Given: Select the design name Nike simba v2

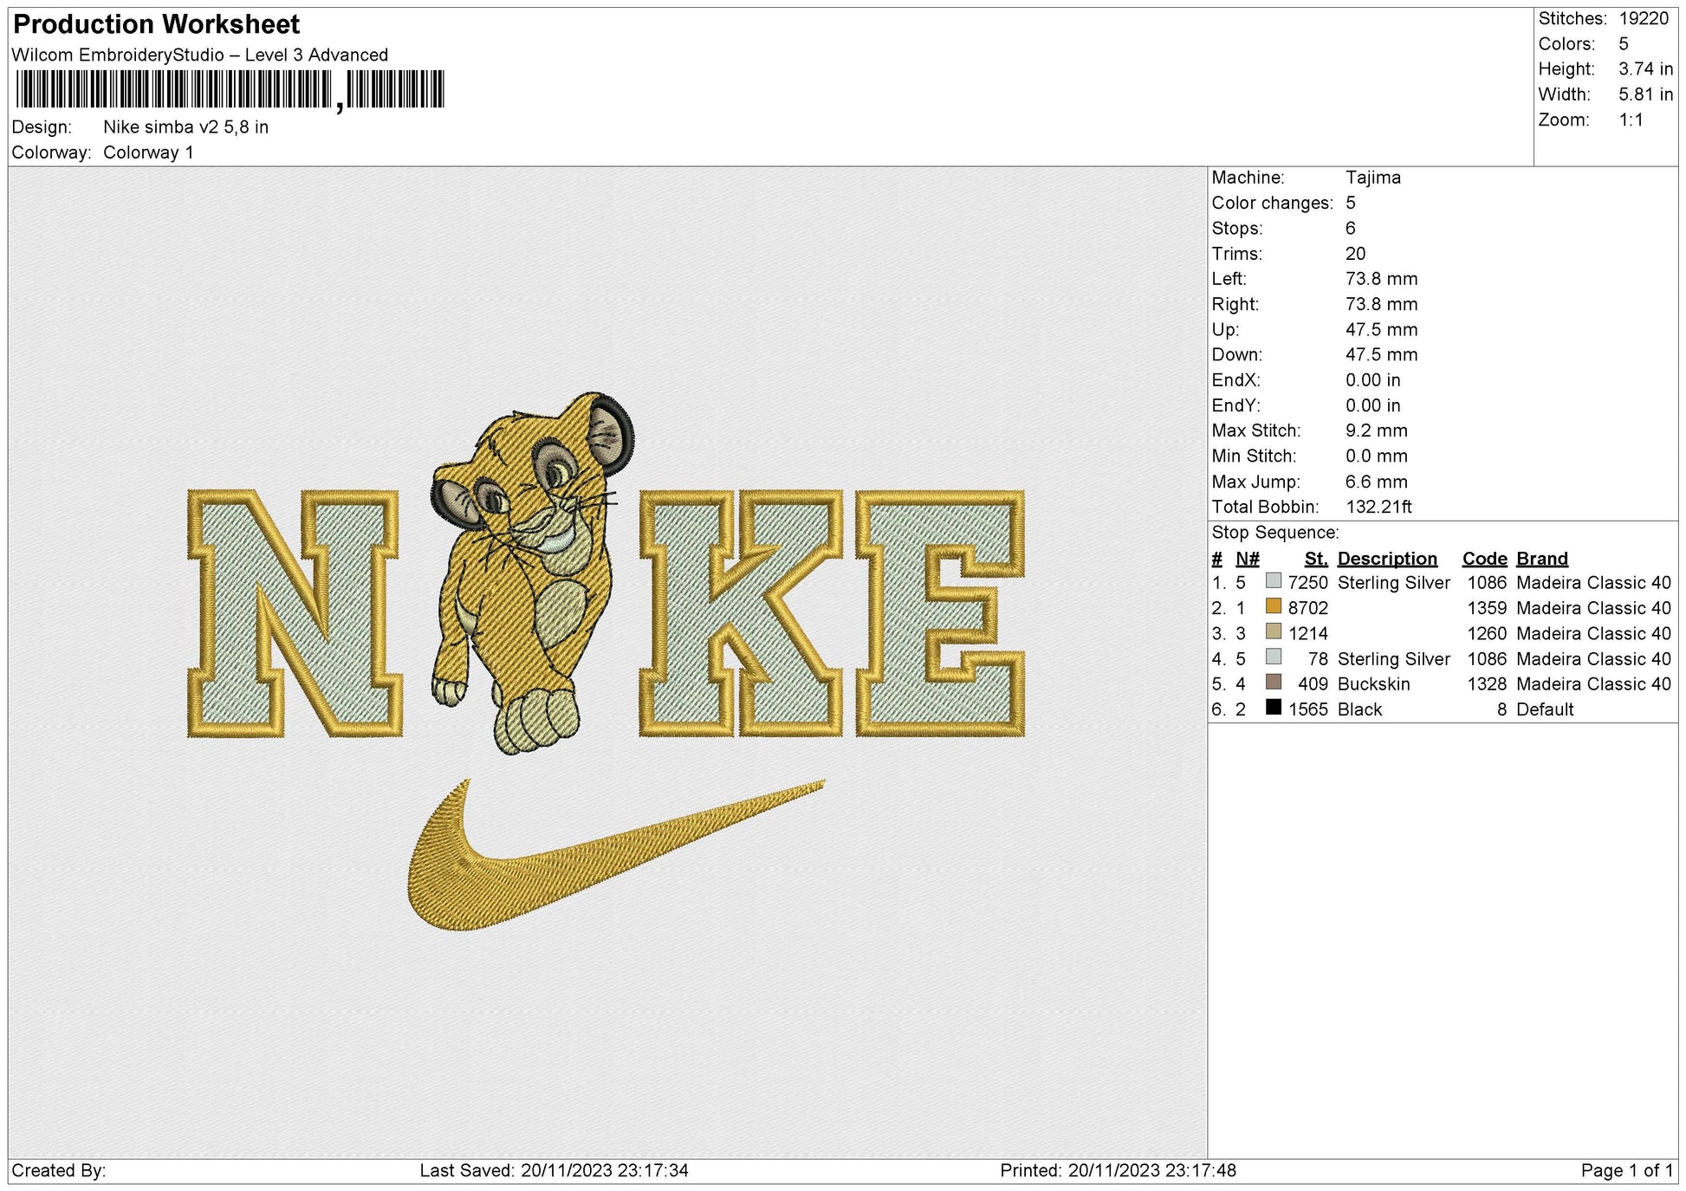Looking at the screenshot, I should point(184,126).
